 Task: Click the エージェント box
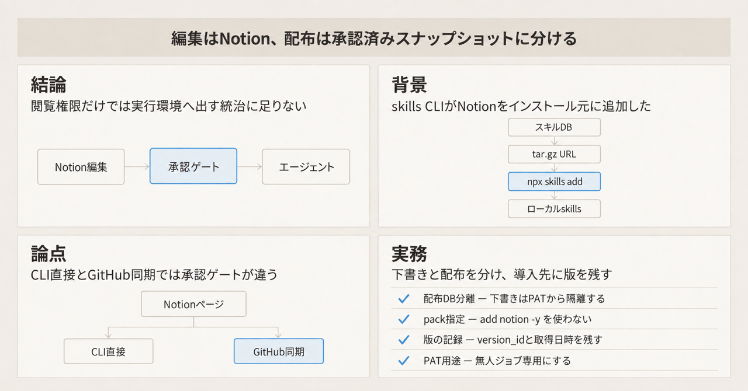(x=306, y=167)
